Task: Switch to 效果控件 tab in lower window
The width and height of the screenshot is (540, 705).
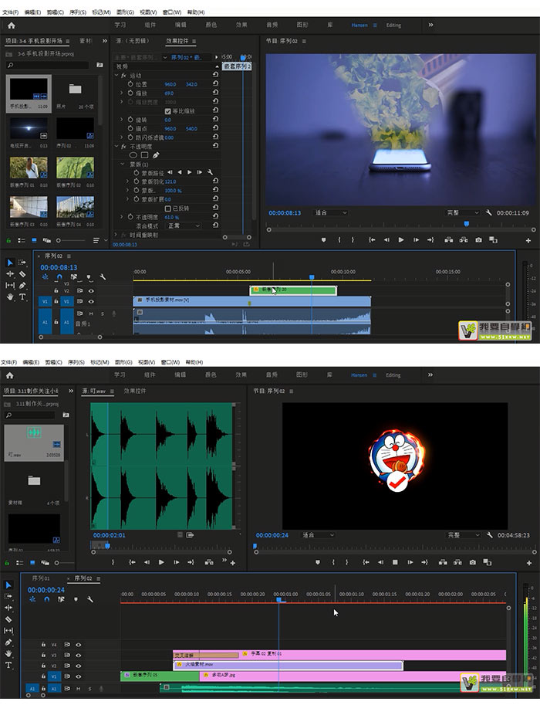Action: click(135, 391)
